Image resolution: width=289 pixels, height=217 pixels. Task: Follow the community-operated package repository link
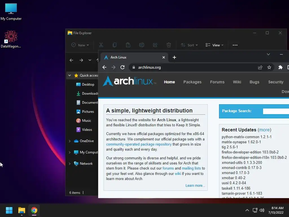tap(139, 144)
